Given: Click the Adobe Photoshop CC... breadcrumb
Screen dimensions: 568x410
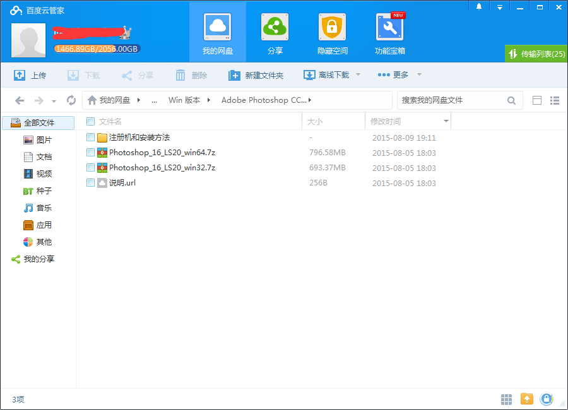Looking at the screenshot, I should pyautogui.click(x=264, y=100).
